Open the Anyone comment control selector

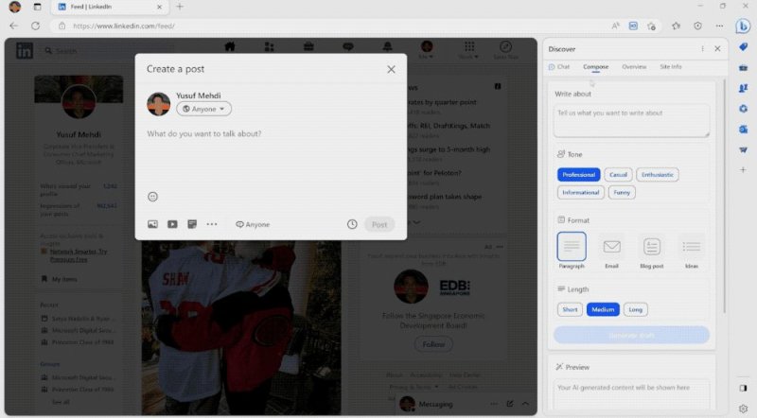[253, 224]
